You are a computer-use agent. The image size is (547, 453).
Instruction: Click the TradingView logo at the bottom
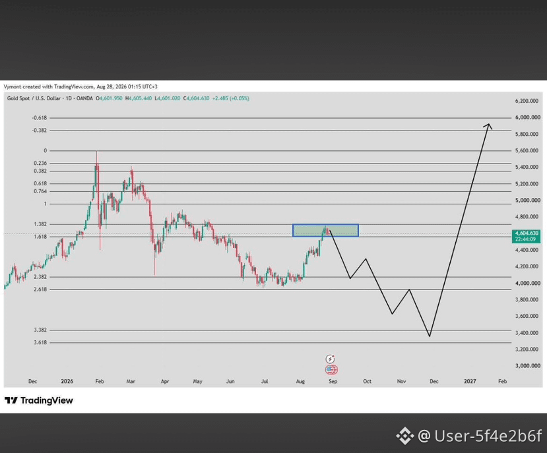[39, 400]
